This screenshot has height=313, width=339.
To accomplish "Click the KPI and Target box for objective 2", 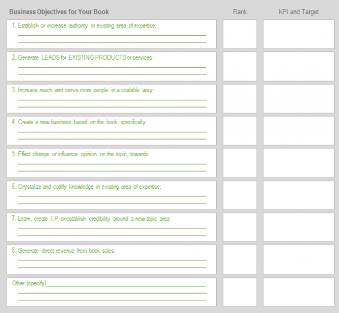I will coord(299,66).
